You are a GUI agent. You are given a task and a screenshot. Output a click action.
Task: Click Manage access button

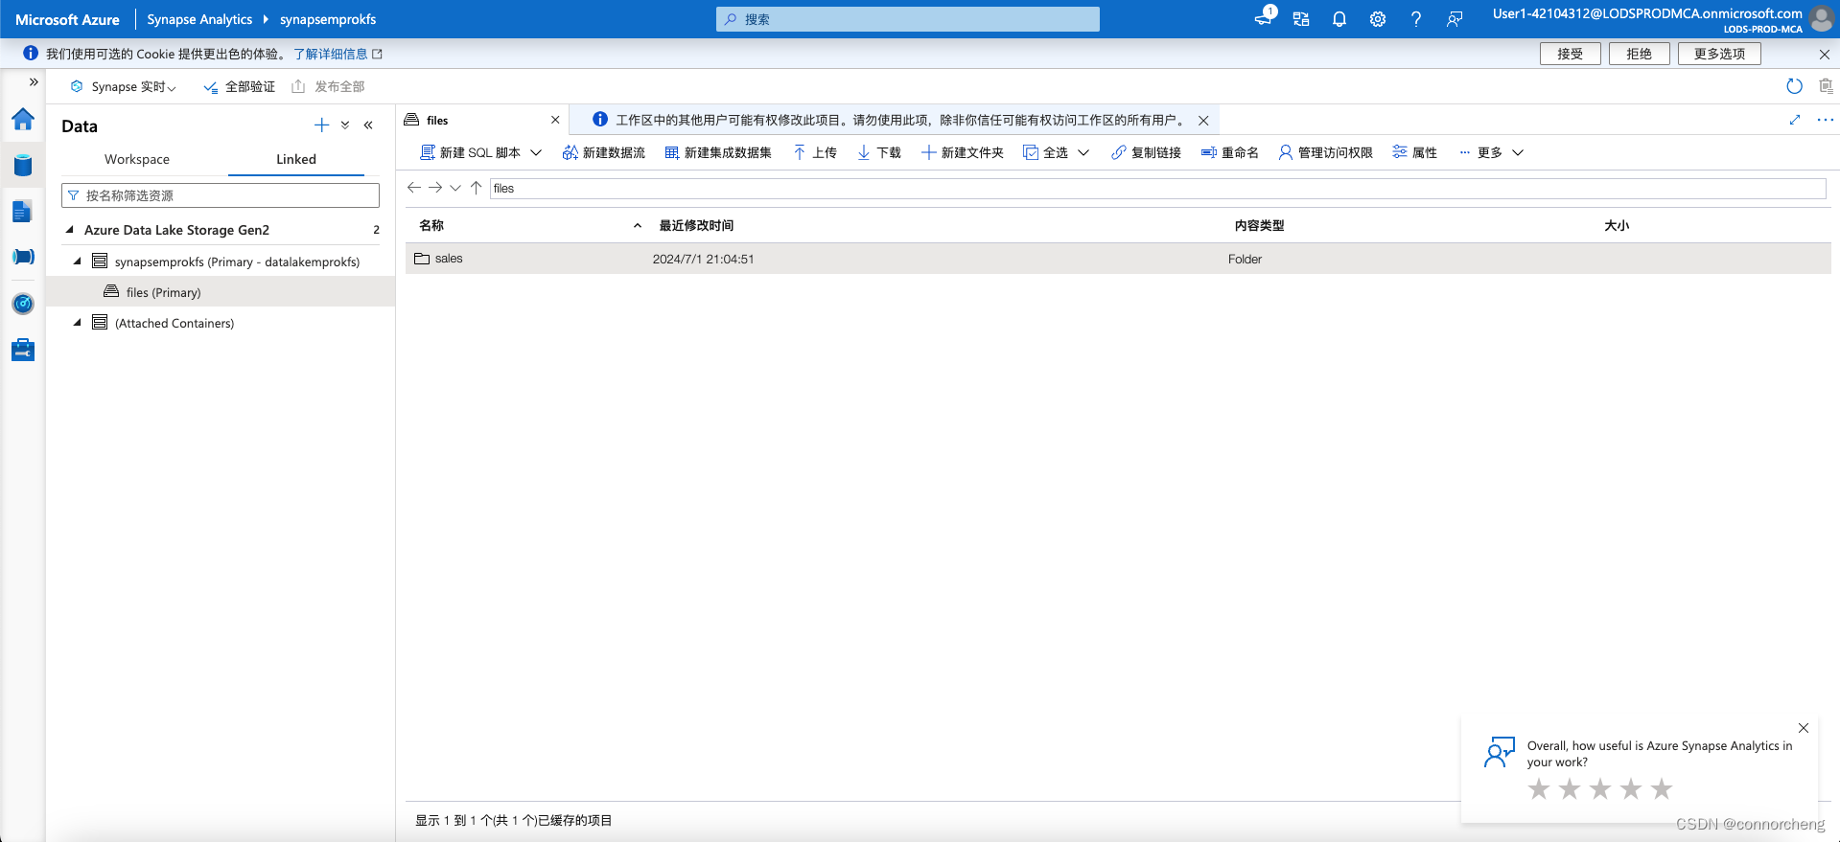click(x=1326, y=152)
